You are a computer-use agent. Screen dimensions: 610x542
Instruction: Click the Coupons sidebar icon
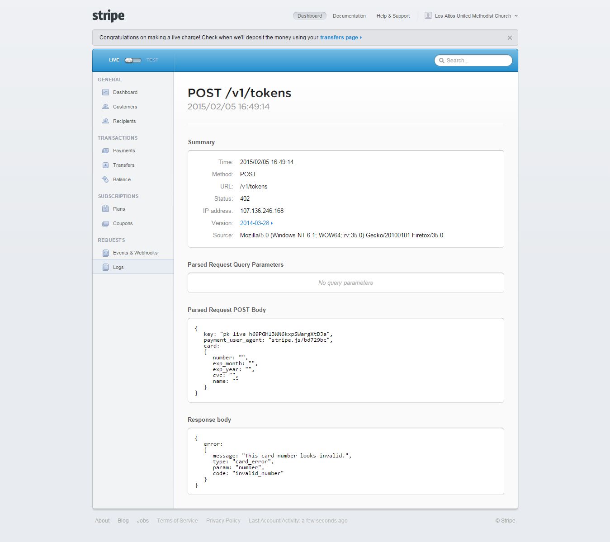[105, 223]
